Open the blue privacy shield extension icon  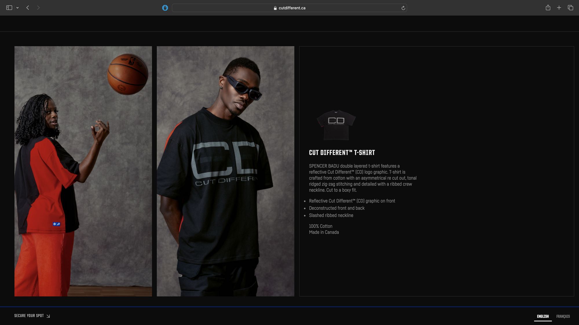165,8
